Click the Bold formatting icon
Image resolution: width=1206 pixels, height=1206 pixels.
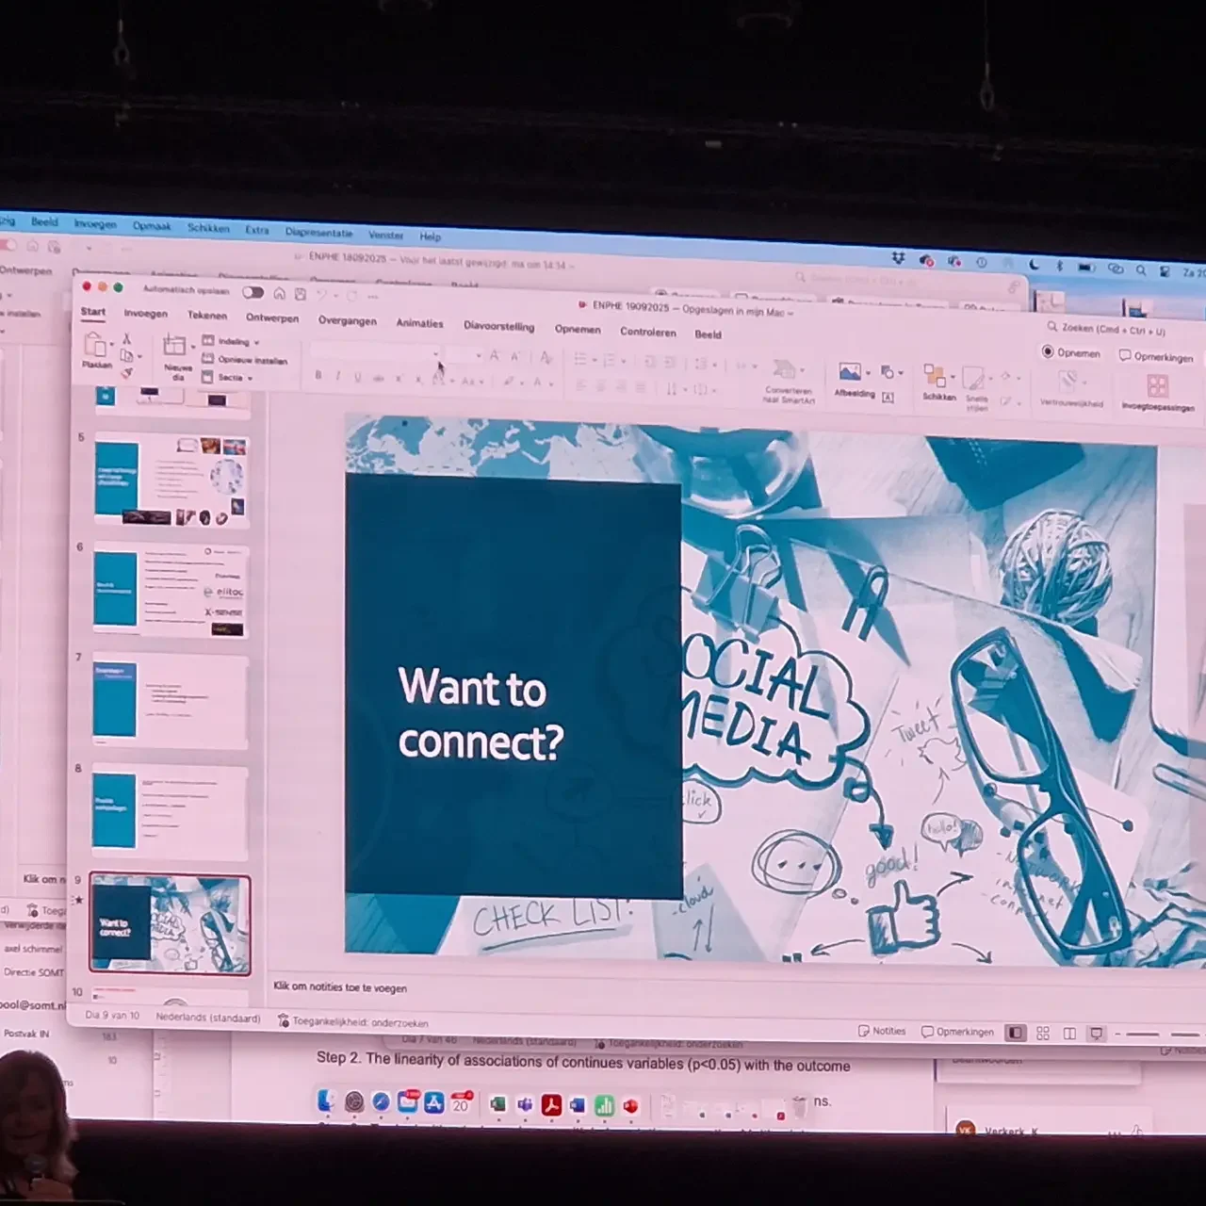(318, 375)
